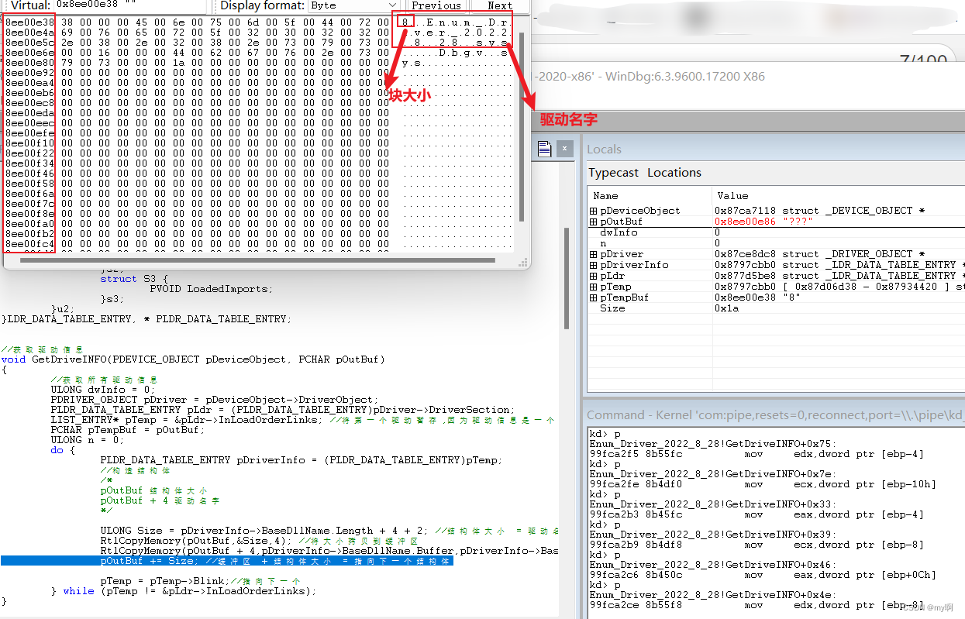Click the while loop condition line
The image size is (965, 619).
pos(184,591)
